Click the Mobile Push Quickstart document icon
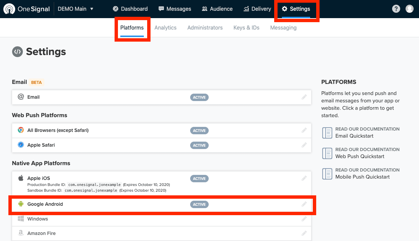 point(327,174)
